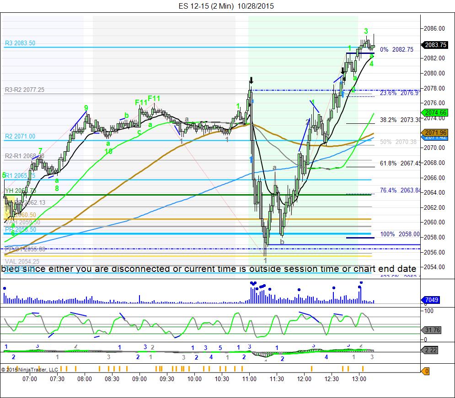Select the 12:30 time axis label

[332, 379]
